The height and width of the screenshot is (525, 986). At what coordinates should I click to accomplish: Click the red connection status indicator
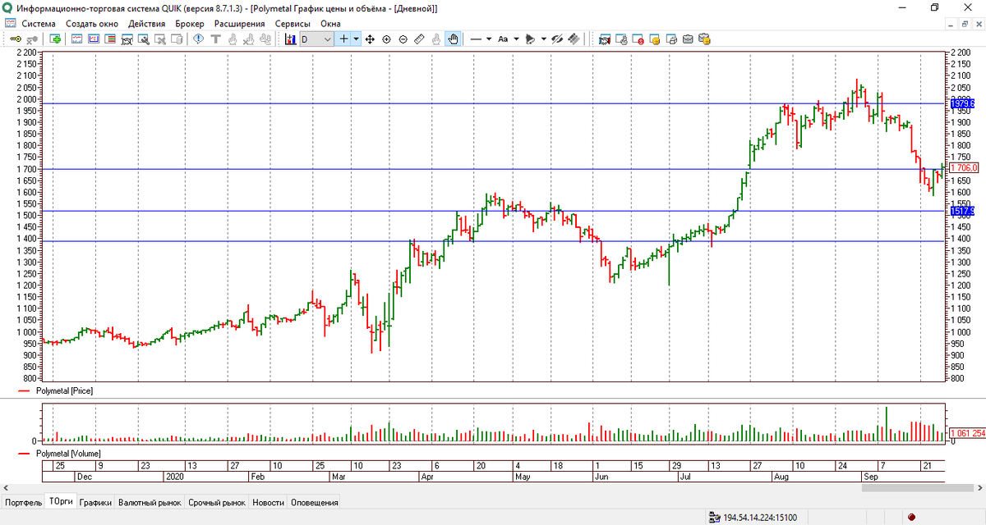coord(911,517)
